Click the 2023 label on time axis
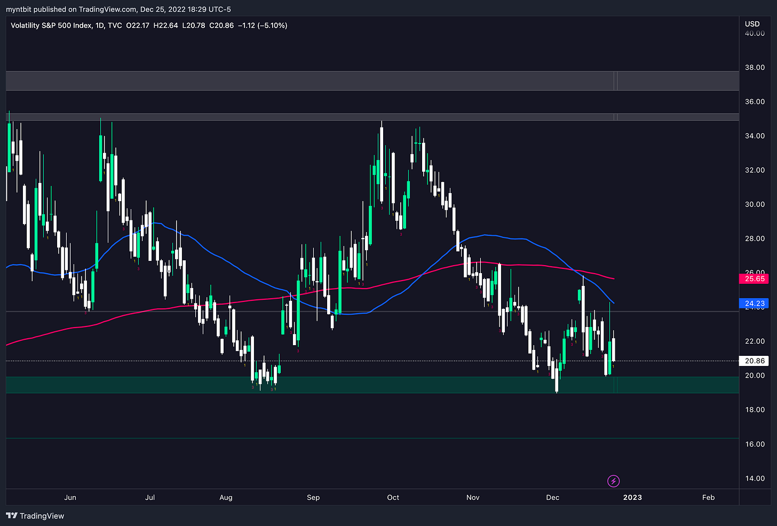Viewport: 777px width, 526px height. pyautogui.click(x=632, y=497)
